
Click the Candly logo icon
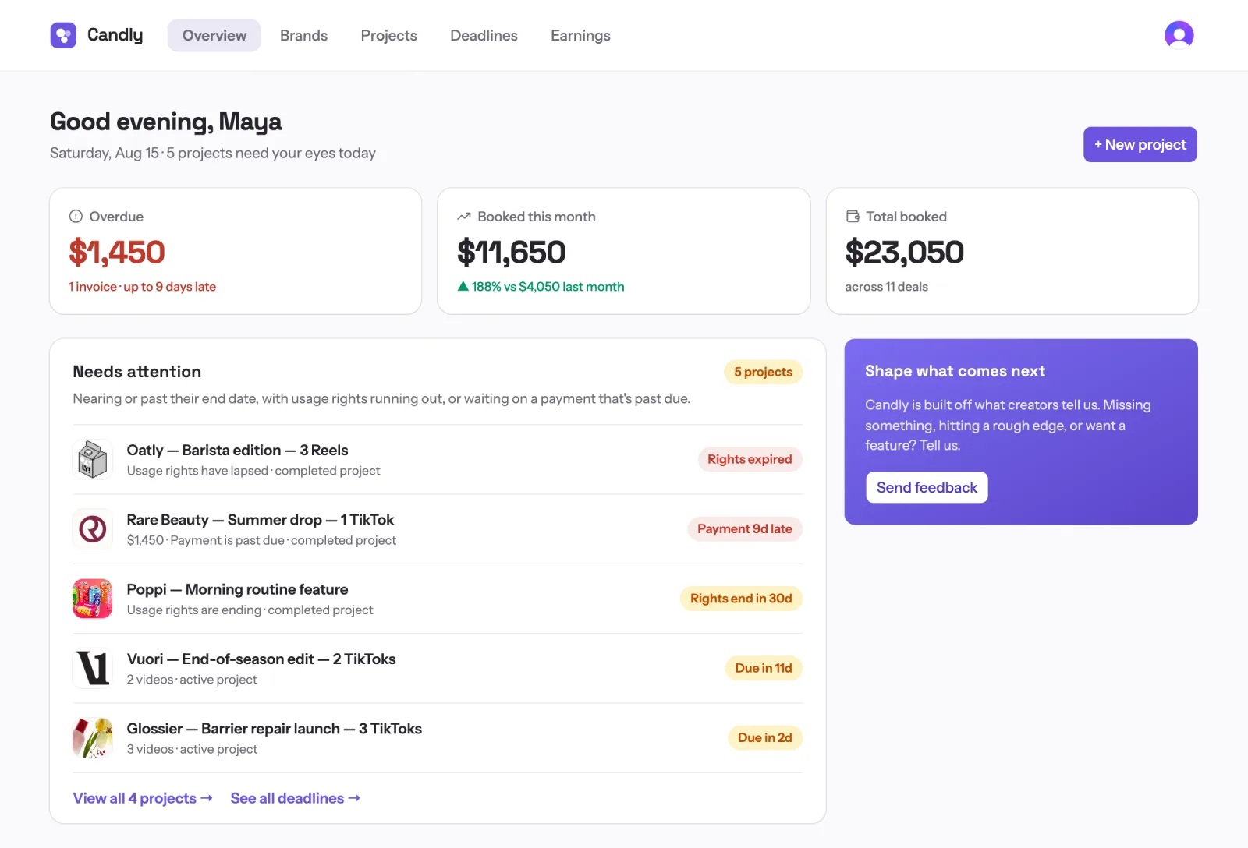coord(63,35)
